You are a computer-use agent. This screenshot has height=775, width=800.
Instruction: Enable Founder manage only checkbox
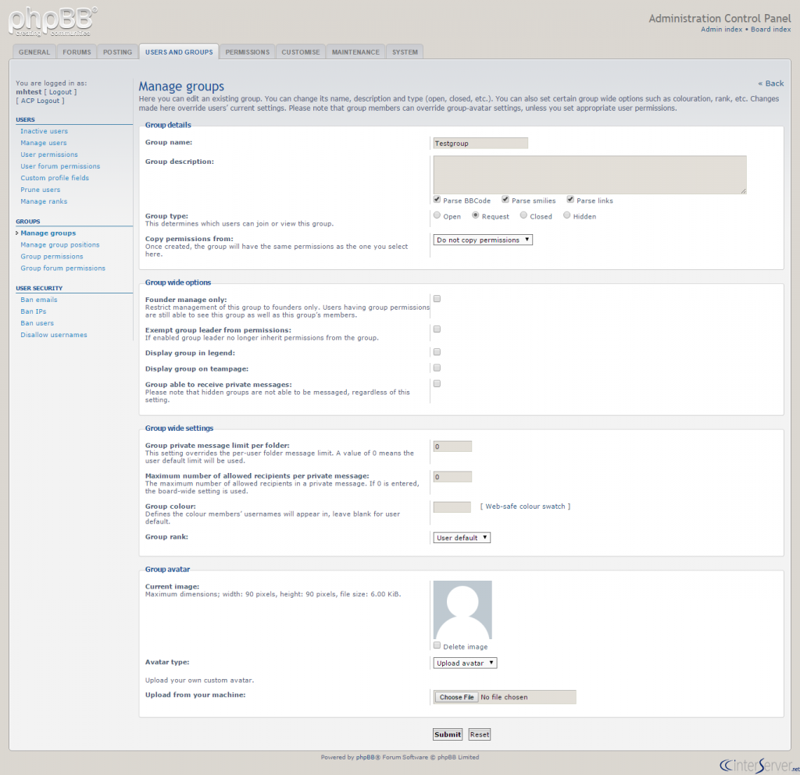point(437,299)
